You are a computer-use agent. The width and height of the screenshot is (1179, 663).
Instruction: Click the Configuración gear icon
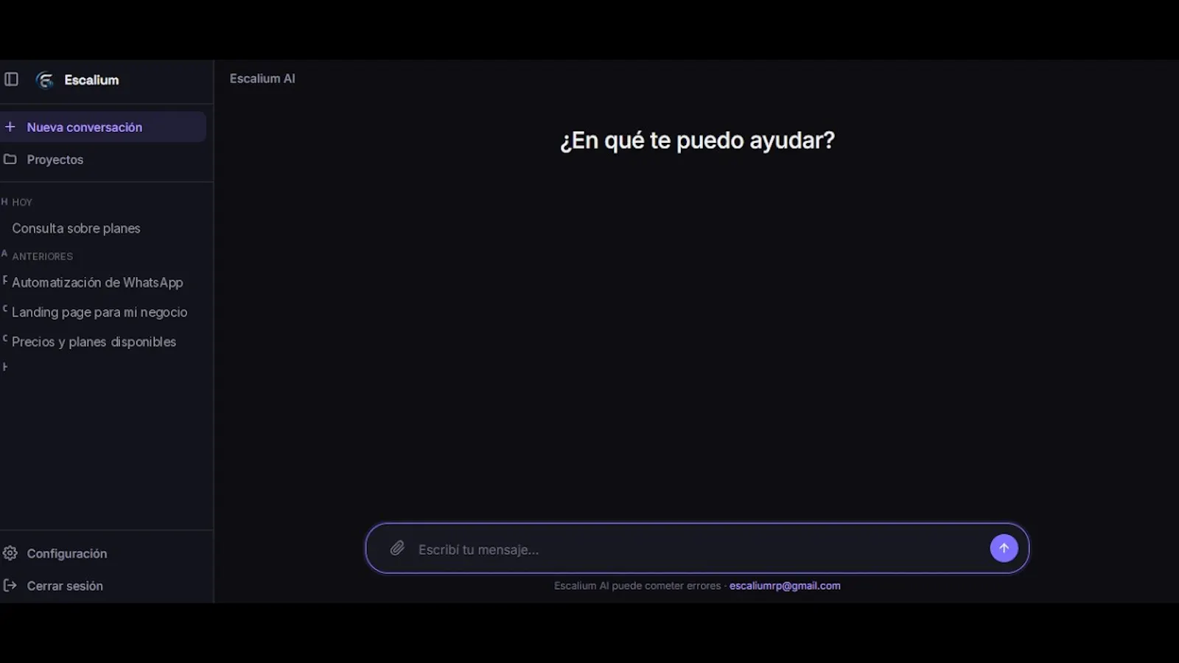tap(10, 553)
